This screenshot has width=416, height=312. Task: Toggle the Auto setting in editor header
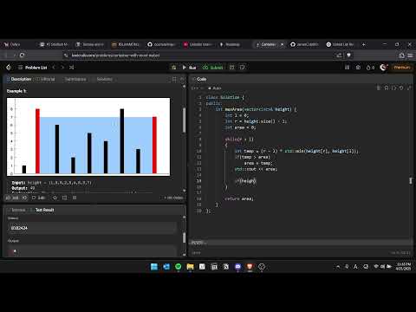pyautogui.click(x=215, y=88)
